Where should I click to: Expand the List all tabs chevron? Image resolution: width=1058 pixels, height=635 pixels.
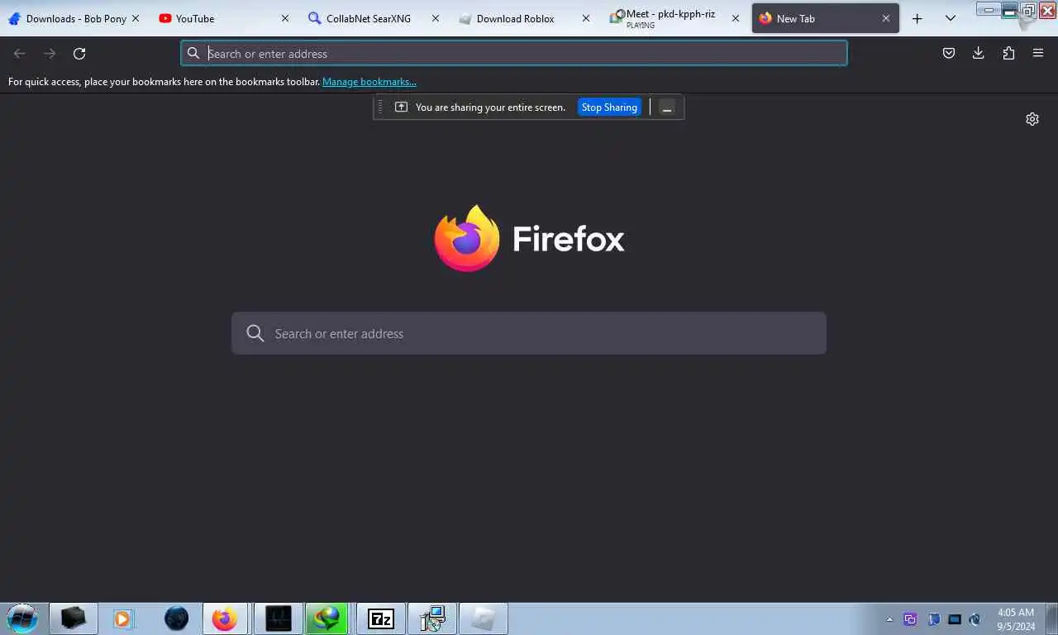click(951, 18)
